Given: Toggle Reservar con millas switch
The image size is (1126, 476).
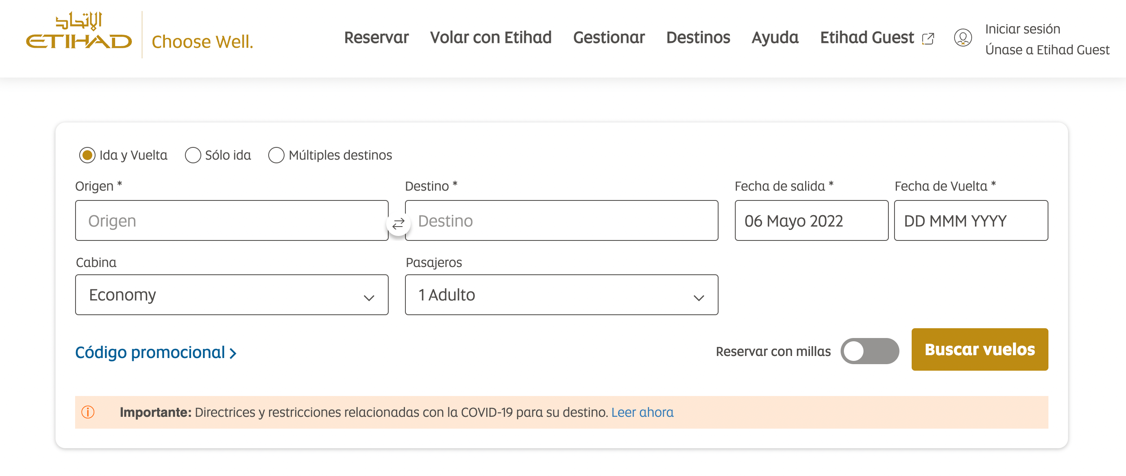Looking at the screenshot, I should [x=870, y=351].
